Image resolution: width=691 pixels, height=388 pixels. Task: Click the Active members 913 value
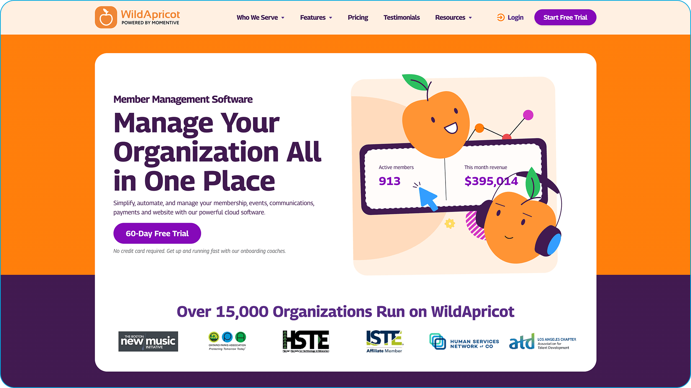tap(389, 181)
